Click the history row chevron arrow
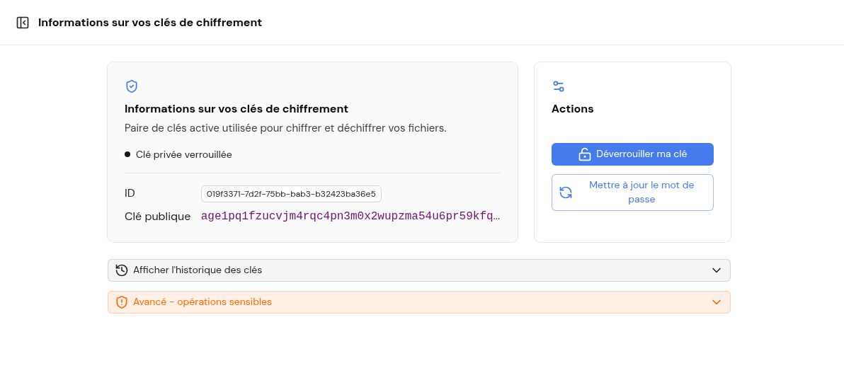Screen dimensions: 844x368 point(716,270)
